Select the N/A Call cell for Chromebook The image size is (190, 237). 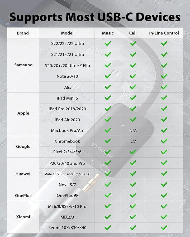click(x=133, y=141)
